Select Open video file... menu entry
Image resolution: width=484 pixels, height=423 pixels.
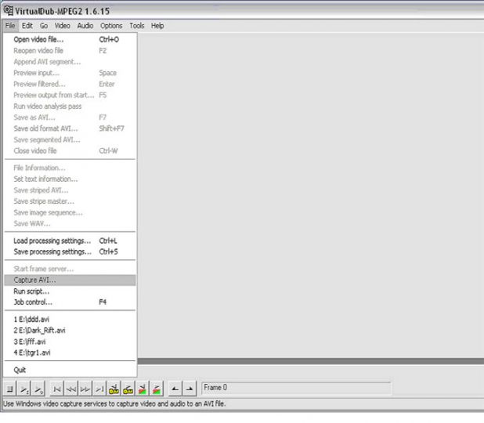(x=39, y=39)
